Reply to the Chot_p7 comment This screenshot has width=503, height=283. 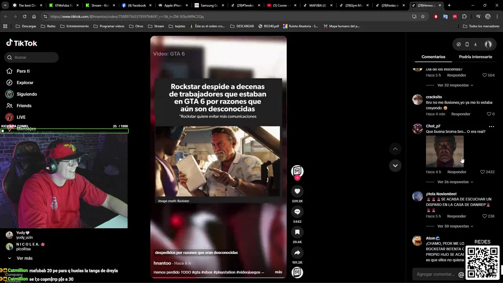[x=457, y=172]
